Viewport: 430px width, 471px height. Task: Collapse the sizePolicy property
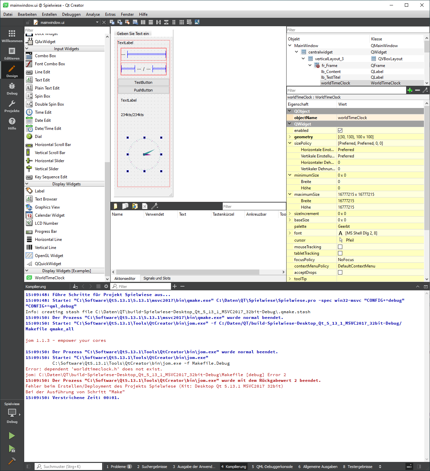290,143
